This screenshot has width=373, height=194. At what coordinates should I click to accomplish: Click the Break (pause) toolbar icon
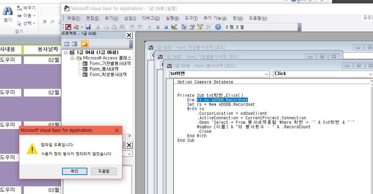pos(158,27)
